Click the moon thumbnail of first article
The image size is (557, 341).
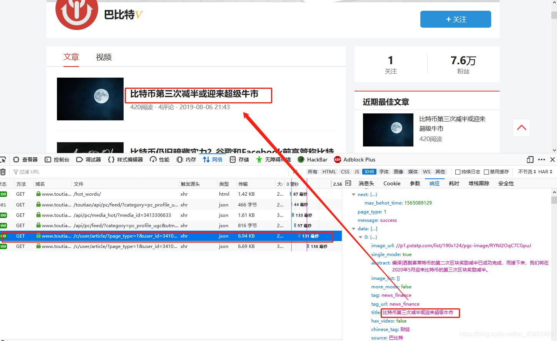pyautogui.click(x=90, y=99)
